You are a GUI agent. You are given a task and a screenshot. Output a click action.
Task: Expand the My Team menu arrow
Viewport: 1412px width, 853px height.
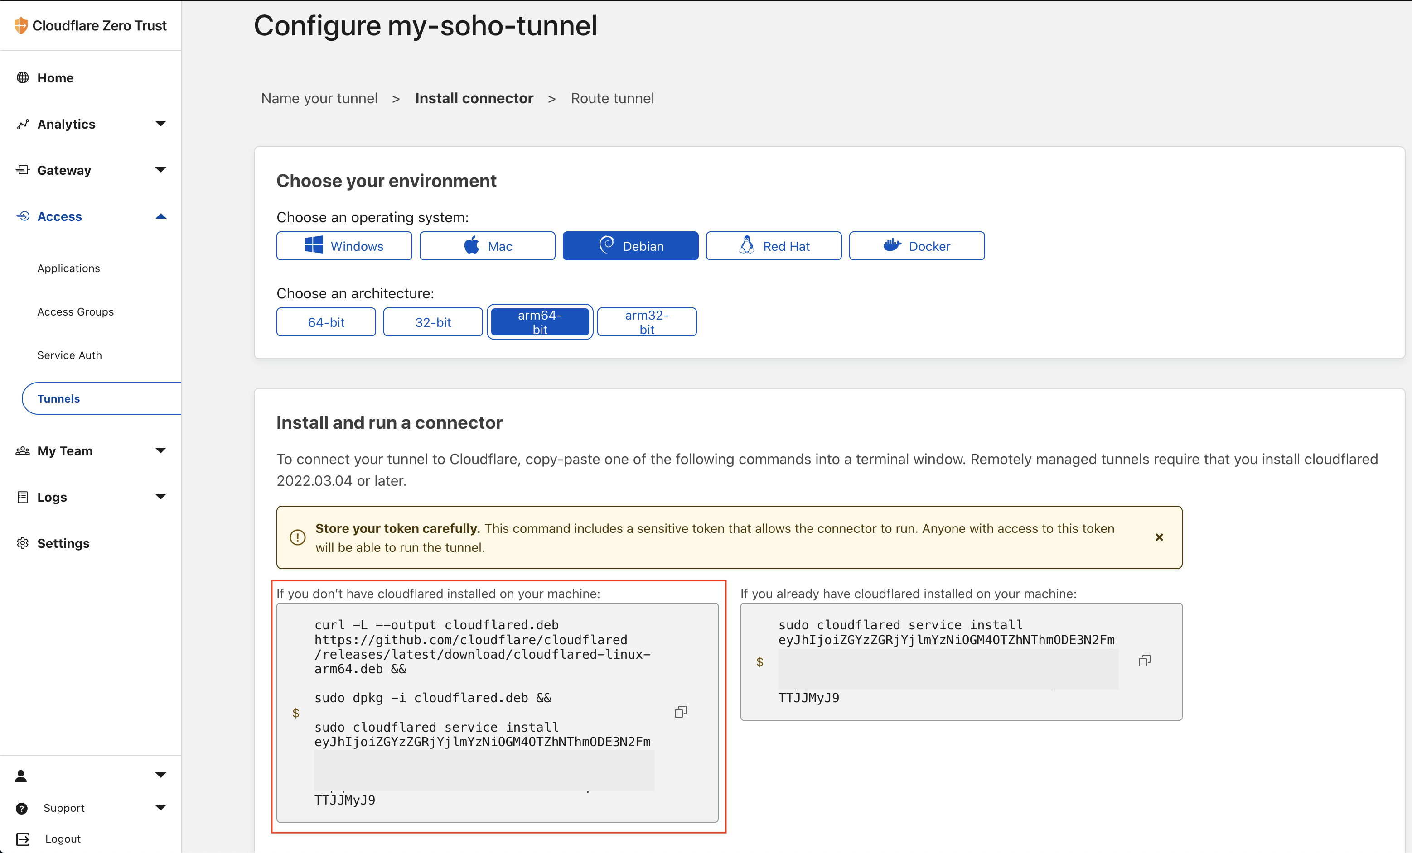tap(160, 450)
